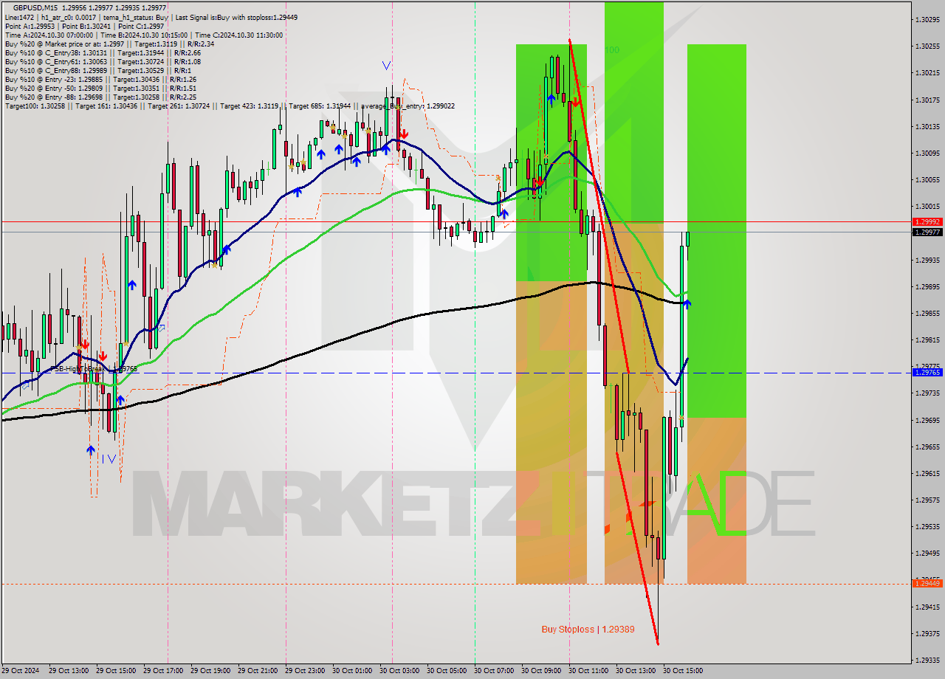The width and height of the screenshot is (945, 679).
Task: Click the 1.29695 price axis label
Action: [927, 420]
